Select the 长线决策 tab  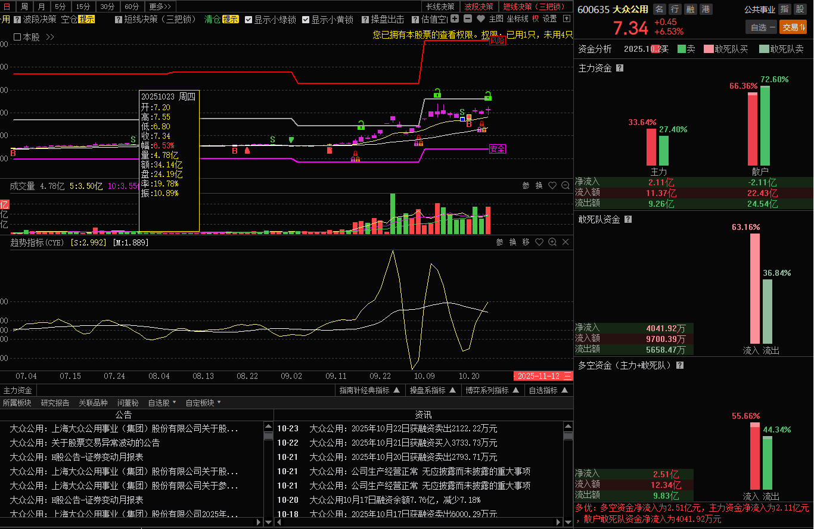click(440, 7)
